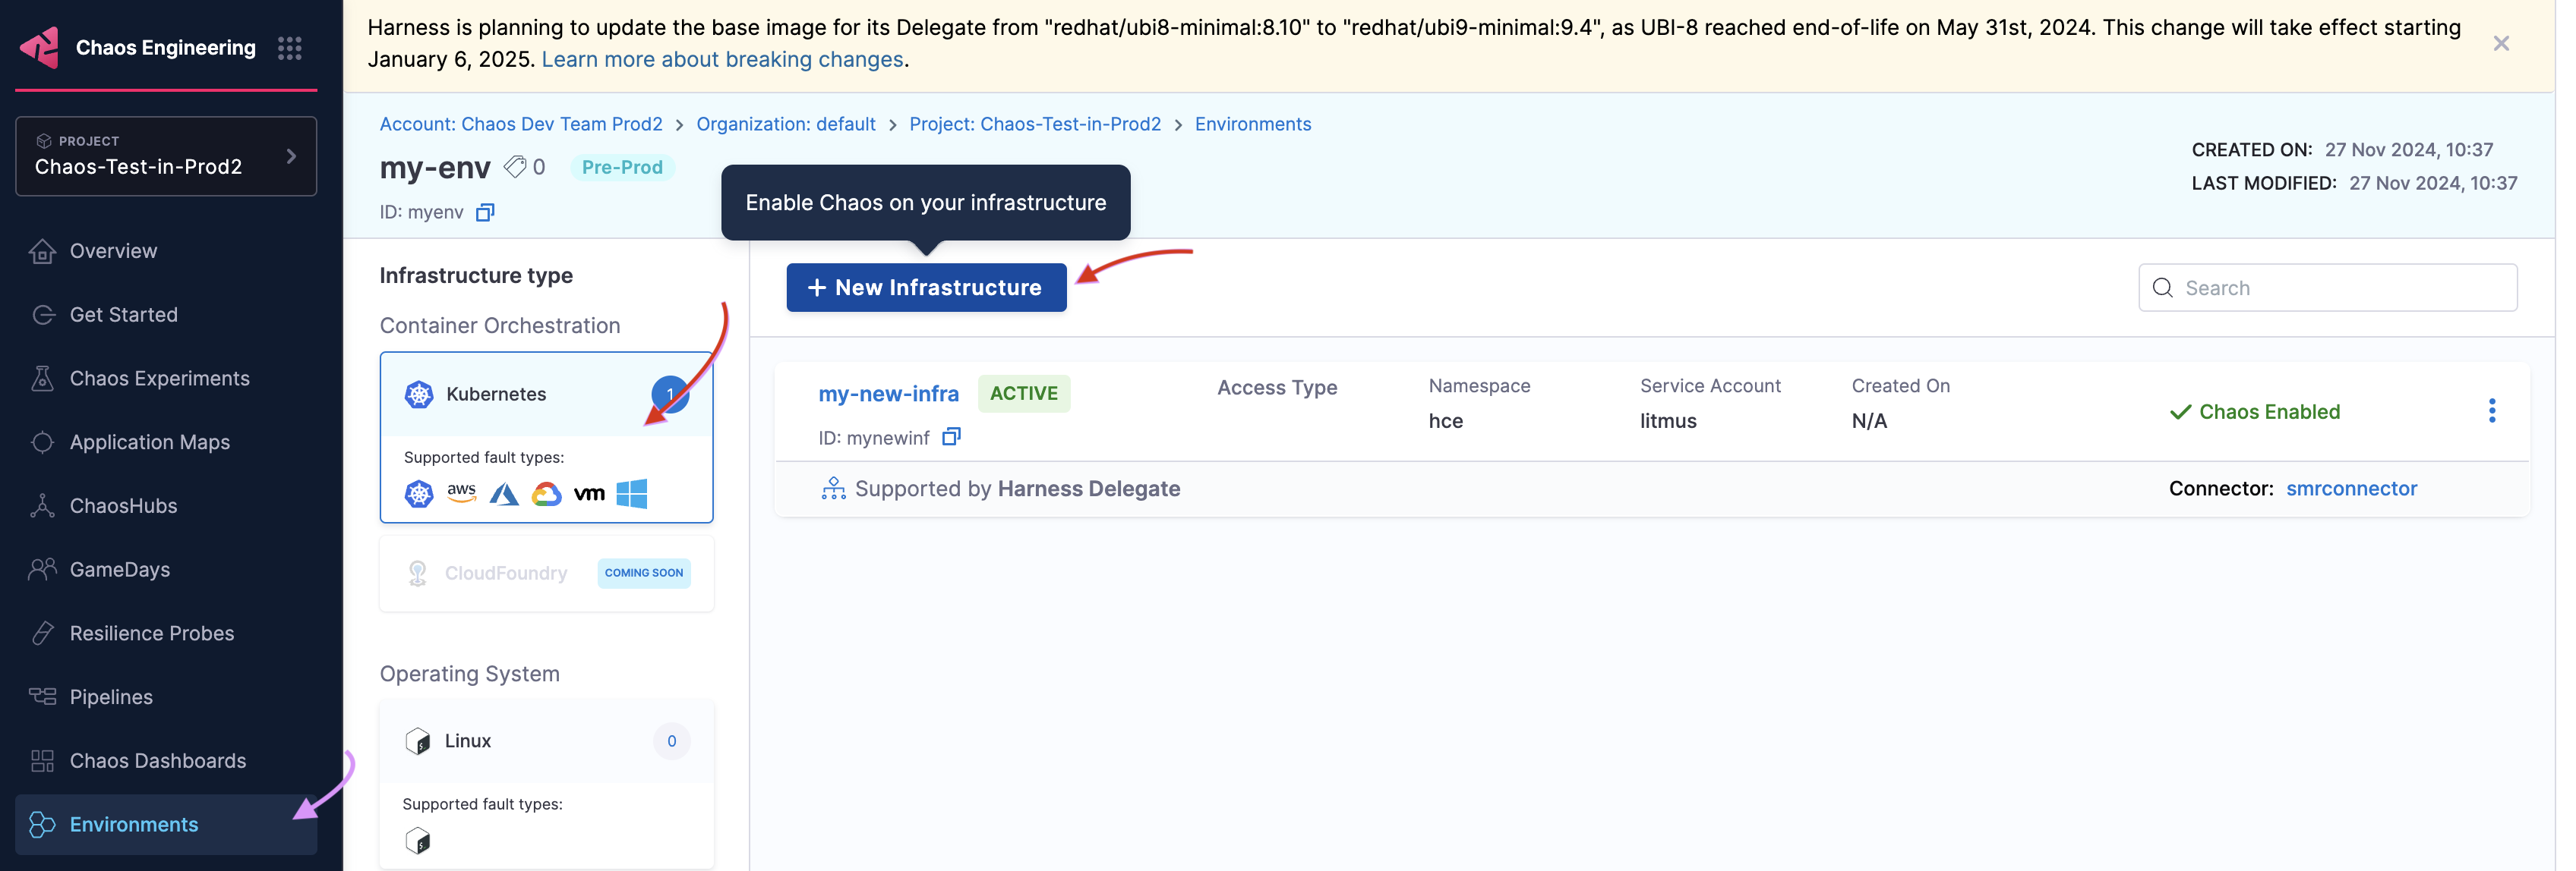
Task: Open the my-new-infra infrastructure
Action: tap(889, 395)
